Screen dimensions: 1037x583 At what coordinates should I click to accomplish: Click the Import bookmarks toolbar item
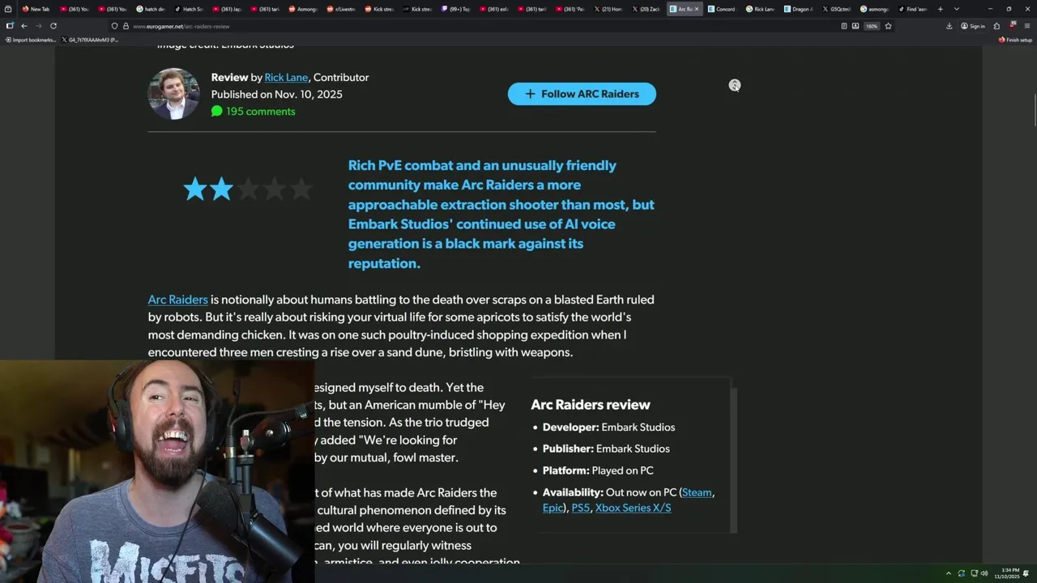pyautogui.click(x=30, y=40)
